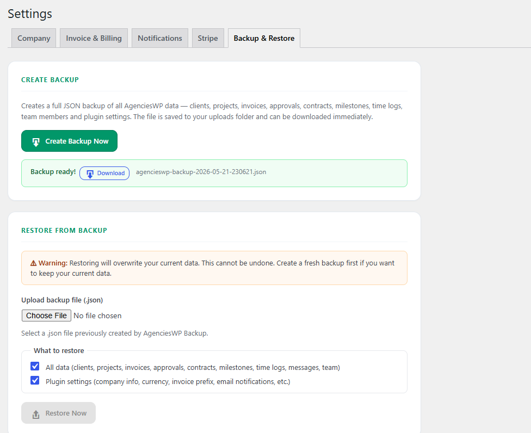Click backup filename agencieswp-backup-2026-05-21-230621.json

click(201, 172)
